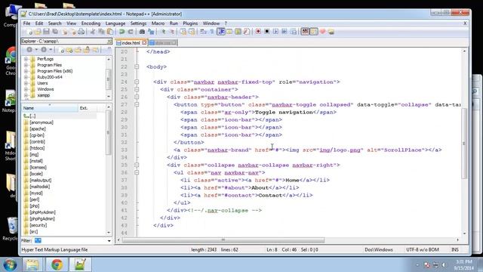Open the Encoding menu

click(x=91, y=23)
